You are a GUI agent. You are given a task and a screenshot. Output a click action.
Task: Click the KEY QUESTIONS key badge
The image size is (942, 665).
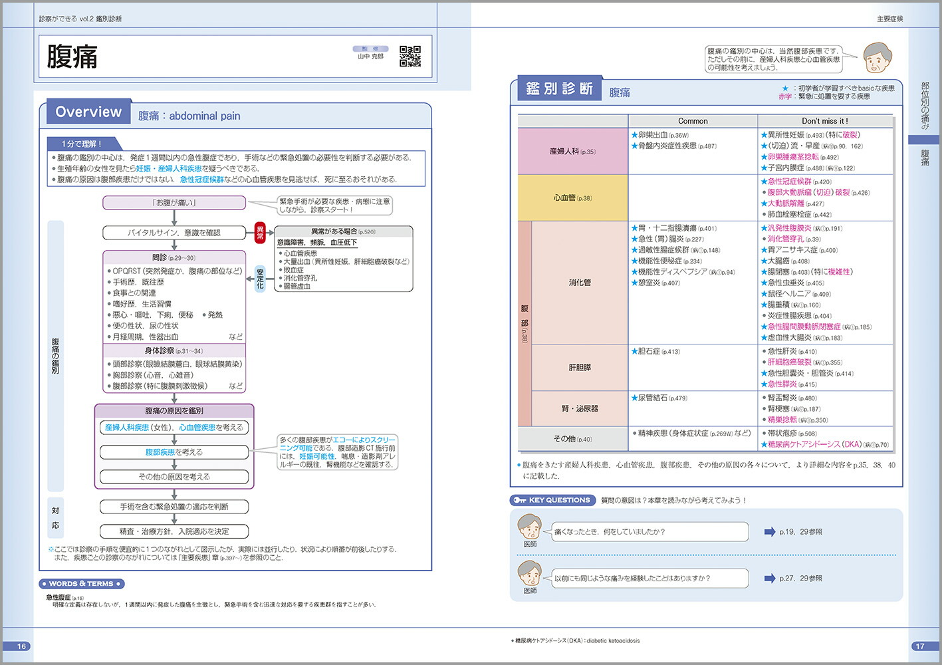(x=551, y=500)
